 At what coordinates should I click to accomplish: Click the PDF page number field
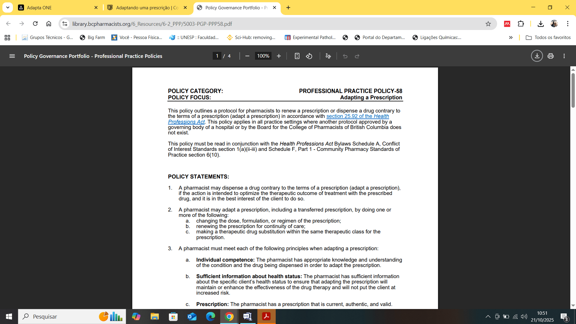click(217, 56)
